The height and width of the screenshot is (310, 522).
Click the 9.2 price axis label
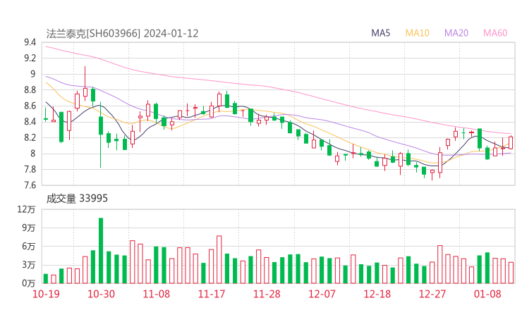click(x=30, y=58)
